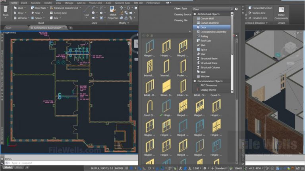
Task: Click the ViewCube in 3D viewport
Action: point(290,47)
